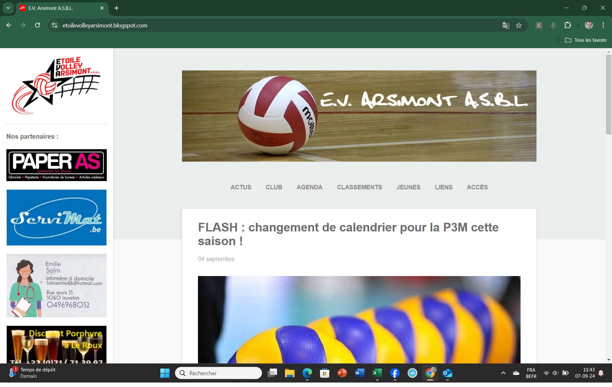612x387 pixels.
Task: Click the 04 septembre post date
Action: click(216, 259)
